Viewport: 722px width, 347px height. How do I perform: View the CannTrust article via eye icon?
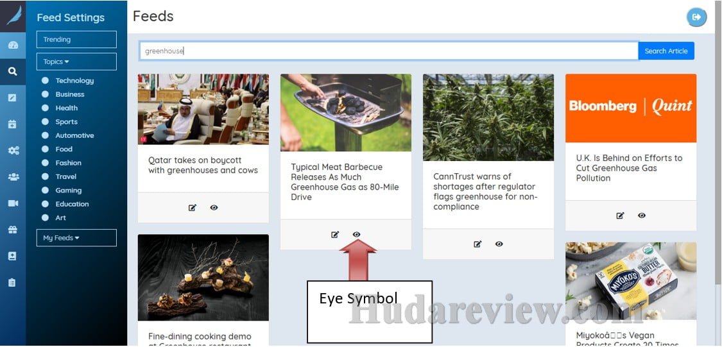click(x=499, y=244)
